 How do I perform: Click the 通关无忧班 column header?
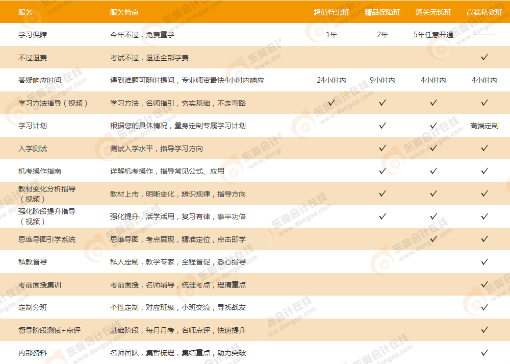tap(433, 11)
